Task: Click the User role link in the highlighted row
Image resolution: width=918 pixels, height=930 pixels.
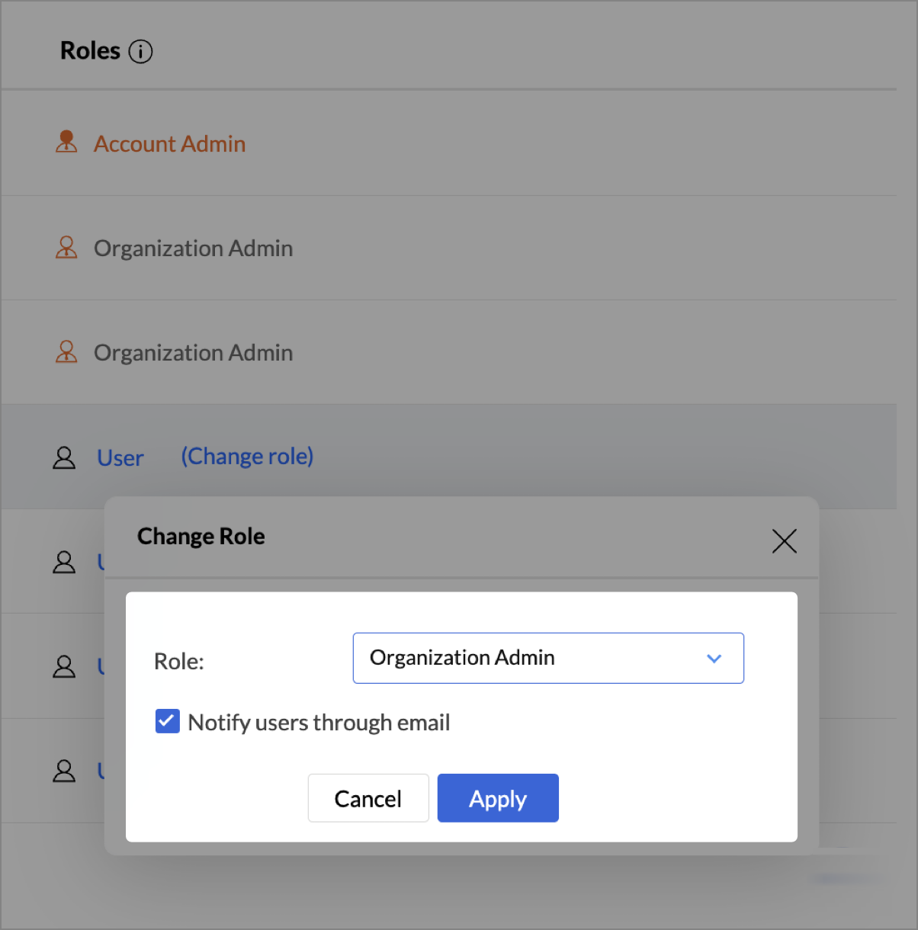Action: point(120,458)
